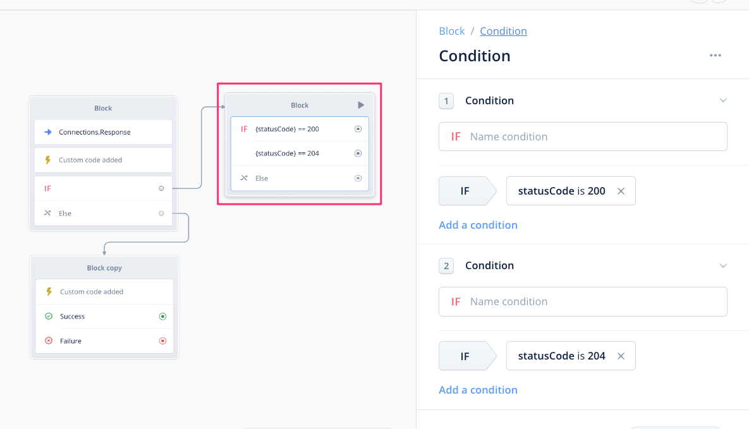
Task: Go to Block in the breadcrumb
Action: [x=451, y=31]
